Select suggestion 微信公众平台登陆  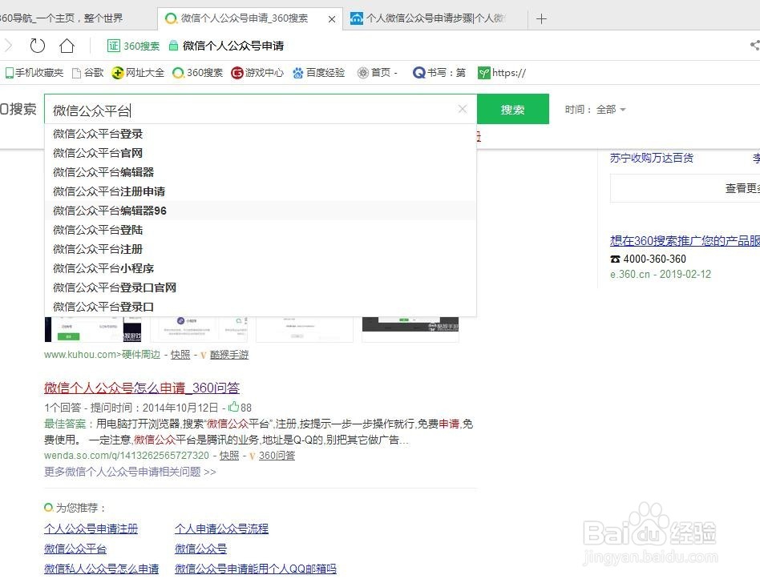point(261,230)
